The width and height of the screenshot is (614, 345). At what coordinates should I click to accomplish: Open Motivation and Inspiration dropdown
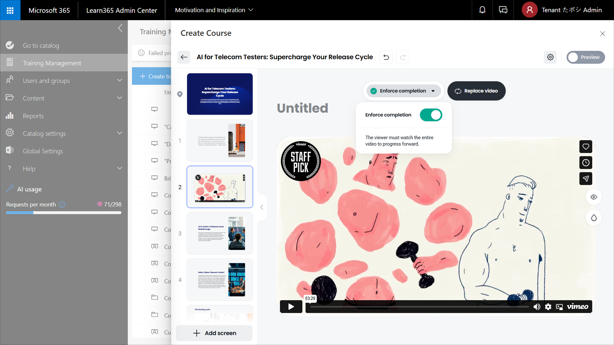tap(214, 10)
